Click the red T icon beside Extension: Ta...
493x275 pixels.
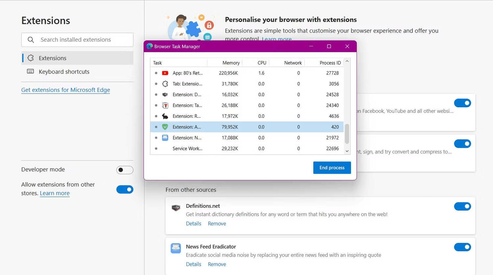165,105
